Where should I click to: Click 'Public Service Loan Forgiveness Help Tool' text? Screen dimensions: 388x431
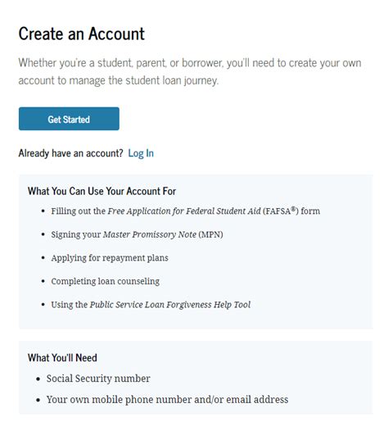pos(170,305)
